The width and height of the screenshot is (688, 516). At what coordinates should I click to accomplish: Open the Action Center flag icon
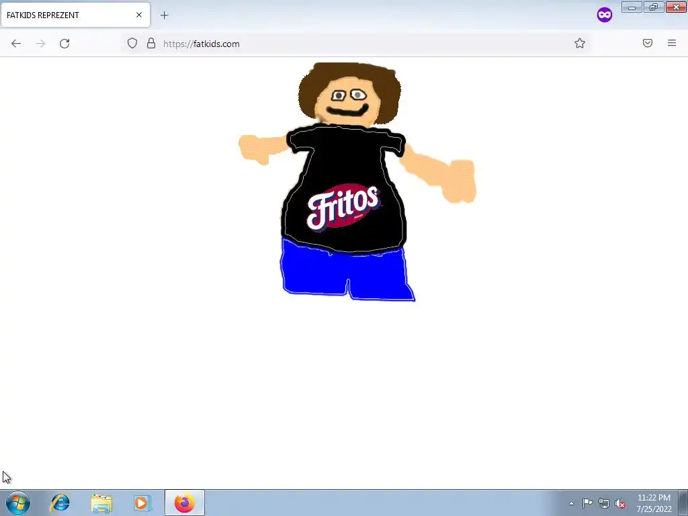[x=587, y=503]
